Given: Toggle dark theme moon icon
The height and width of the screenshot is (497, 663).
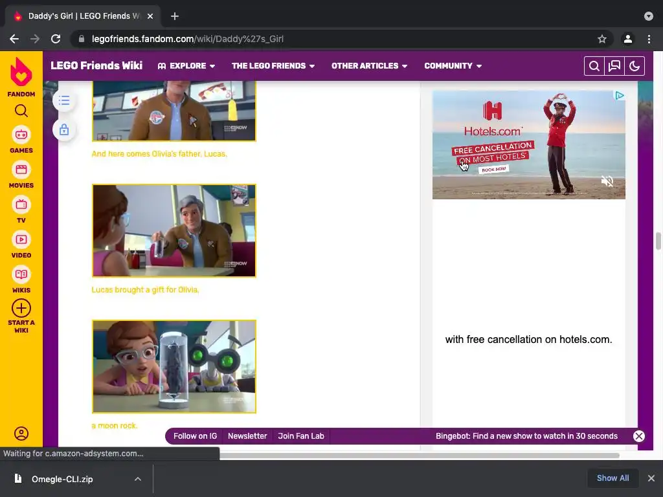Looking at the screenshot, I should click(635, 66).
